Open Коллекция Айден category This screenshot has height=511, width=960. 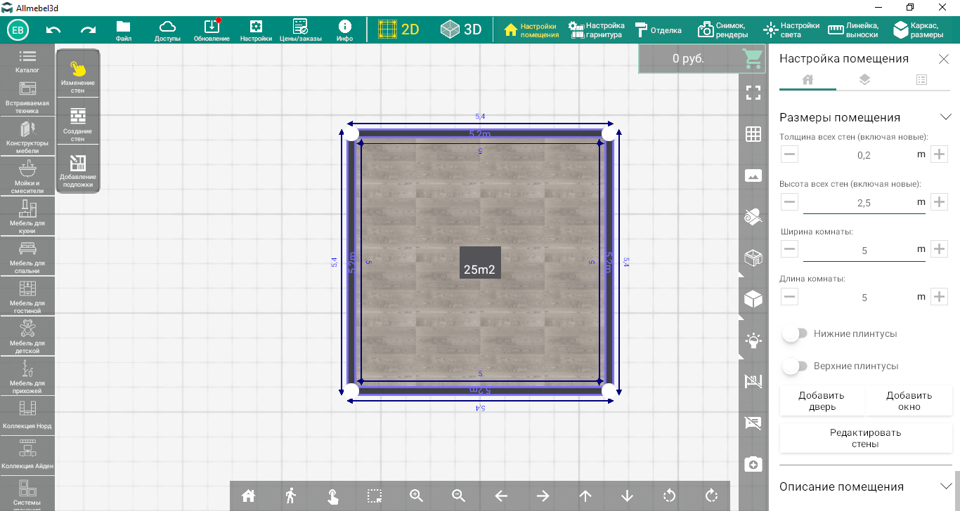tap(27, 455)
